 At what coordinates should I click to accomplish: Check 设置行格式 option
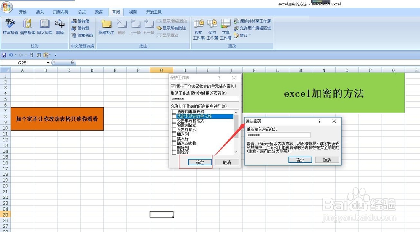(x=174, y=130)
